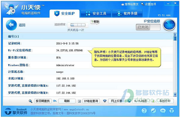Click the 返回 label
The width and height of the screenshot is (180, 118).
click(22, 25)
